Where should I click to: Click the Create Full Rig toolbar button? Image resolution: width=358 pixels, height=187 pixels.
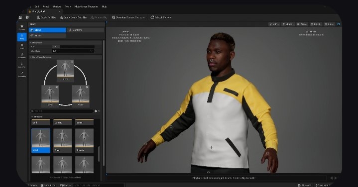coord(46,17)
